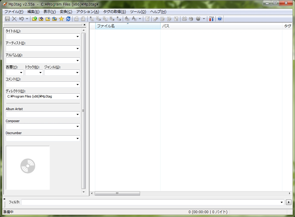Screen dimensions: 295x217
Task: Click the file list scroll right arrow
Action: pyautogui.click(x=289, y=194)
